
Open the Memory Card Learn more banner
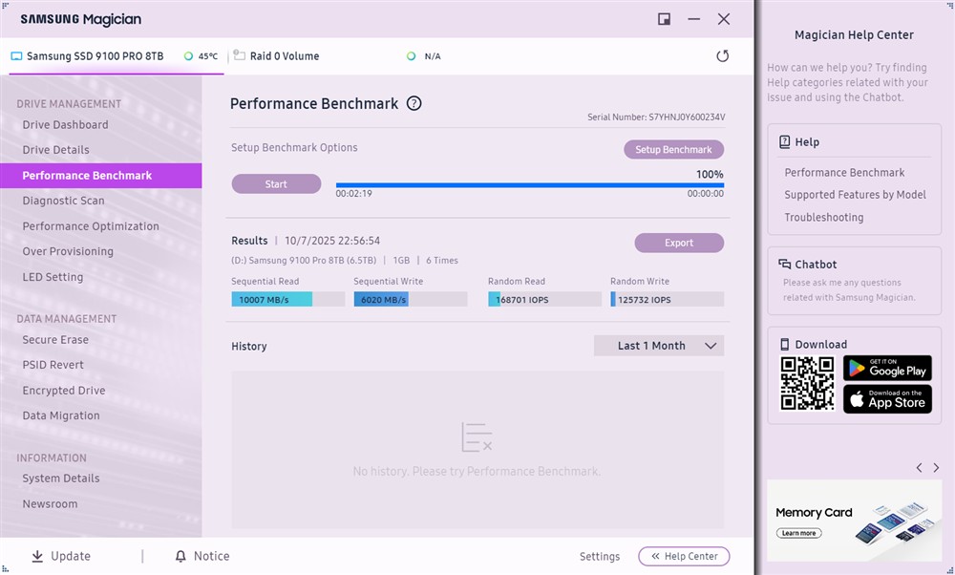pyautogui.click(x=797, y=533)
